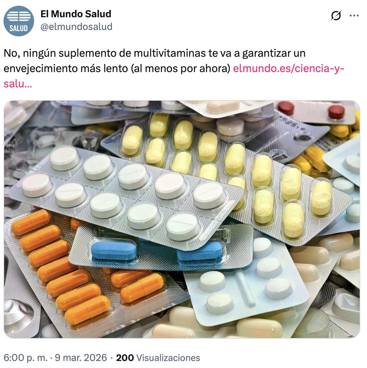Click the bold 200 views number
Screen dimensions: 367x368
point(125,358)
